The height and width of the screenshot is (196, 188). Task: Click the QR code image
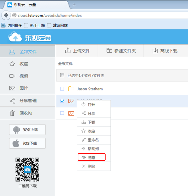coord(27,169)
